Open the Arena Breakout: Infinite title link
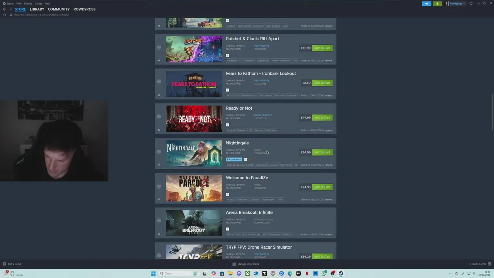Screen dimensions: 494x278 (x=249, y=212)
